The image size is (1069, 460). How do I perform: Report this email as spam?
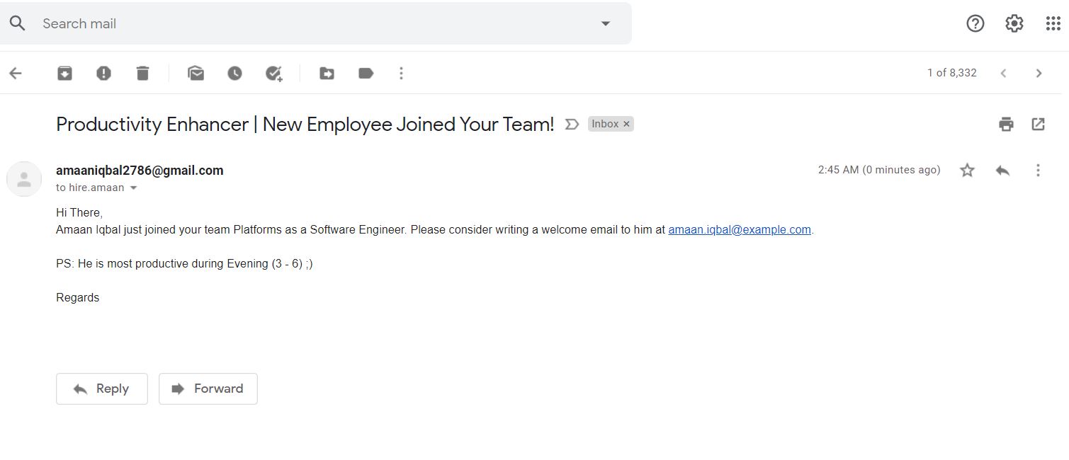[x=103, y=73]
